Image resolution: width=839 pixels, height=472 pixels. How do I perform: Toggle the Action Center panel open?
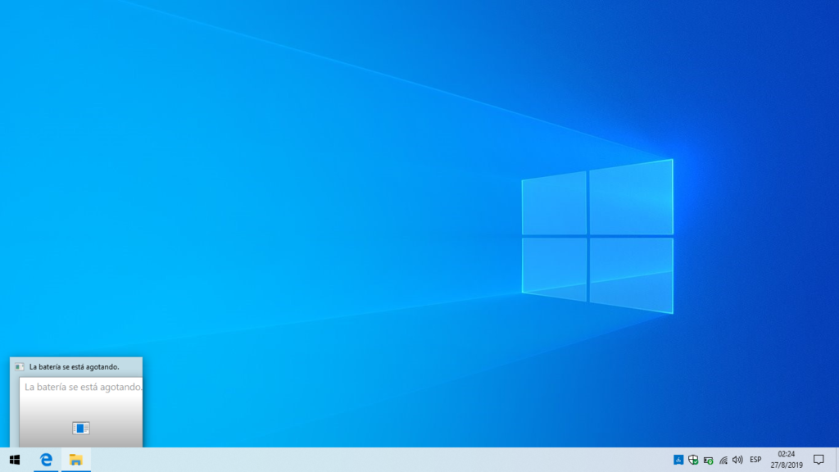pyautogui.click(x=819, y=461)
